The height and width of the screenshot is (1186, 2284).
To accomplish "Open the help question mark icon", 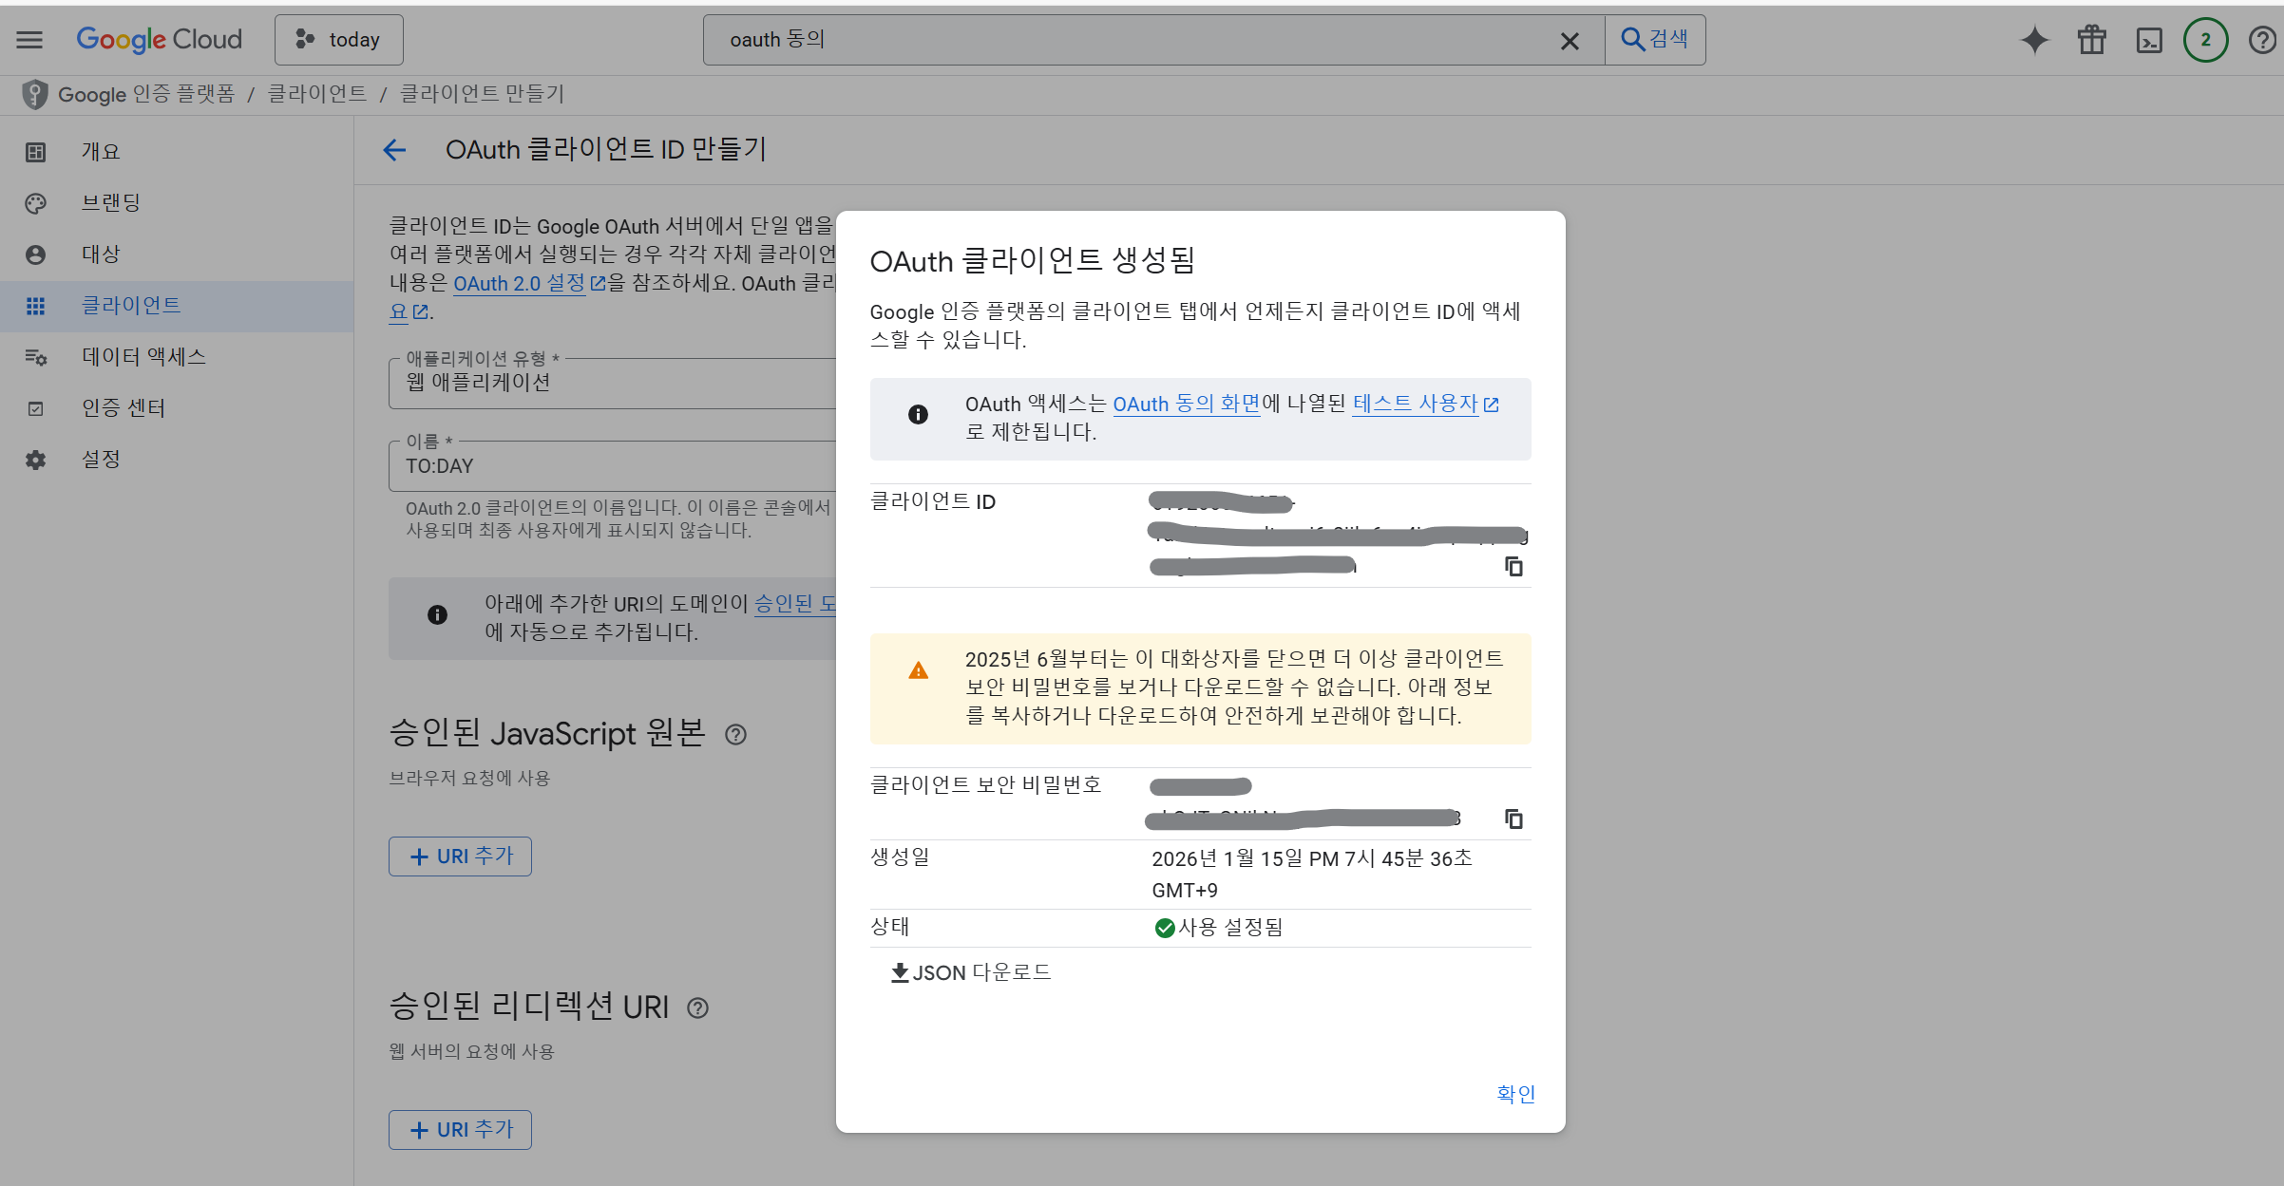I will tap(2262, 40).
